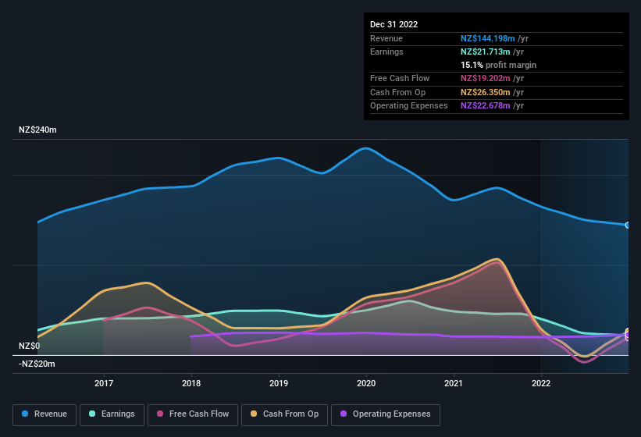Click the Cash From Op label in tooltip

tap(397, 92)
